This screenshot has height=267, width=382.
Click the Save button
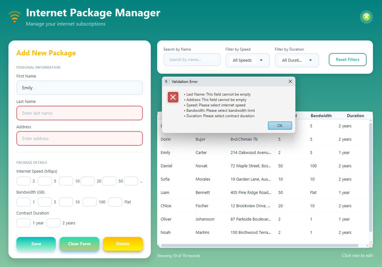tap(36, 244)
